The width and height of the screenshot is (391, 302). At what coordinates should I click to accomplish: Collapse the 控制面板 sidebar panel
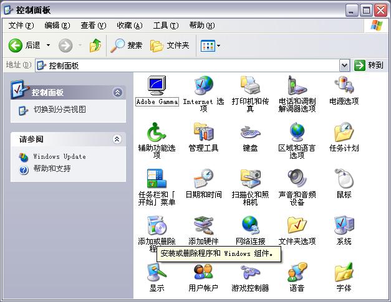117,92
